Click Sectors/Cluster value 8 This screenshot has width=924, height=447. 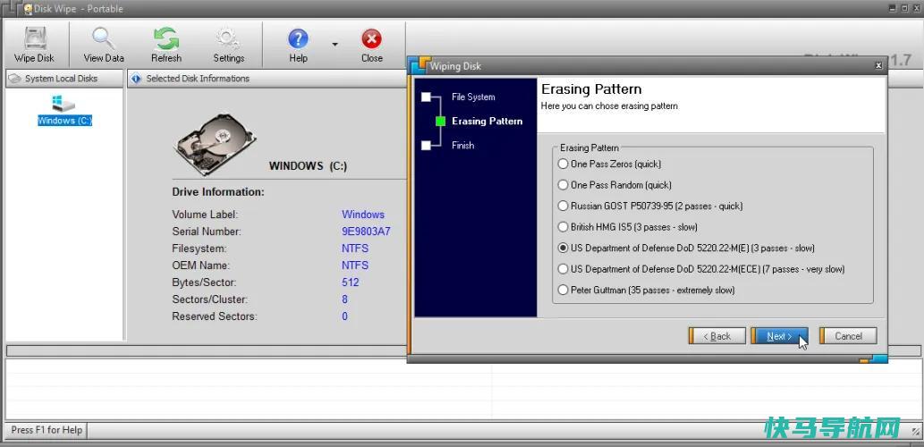click(344, 299)
